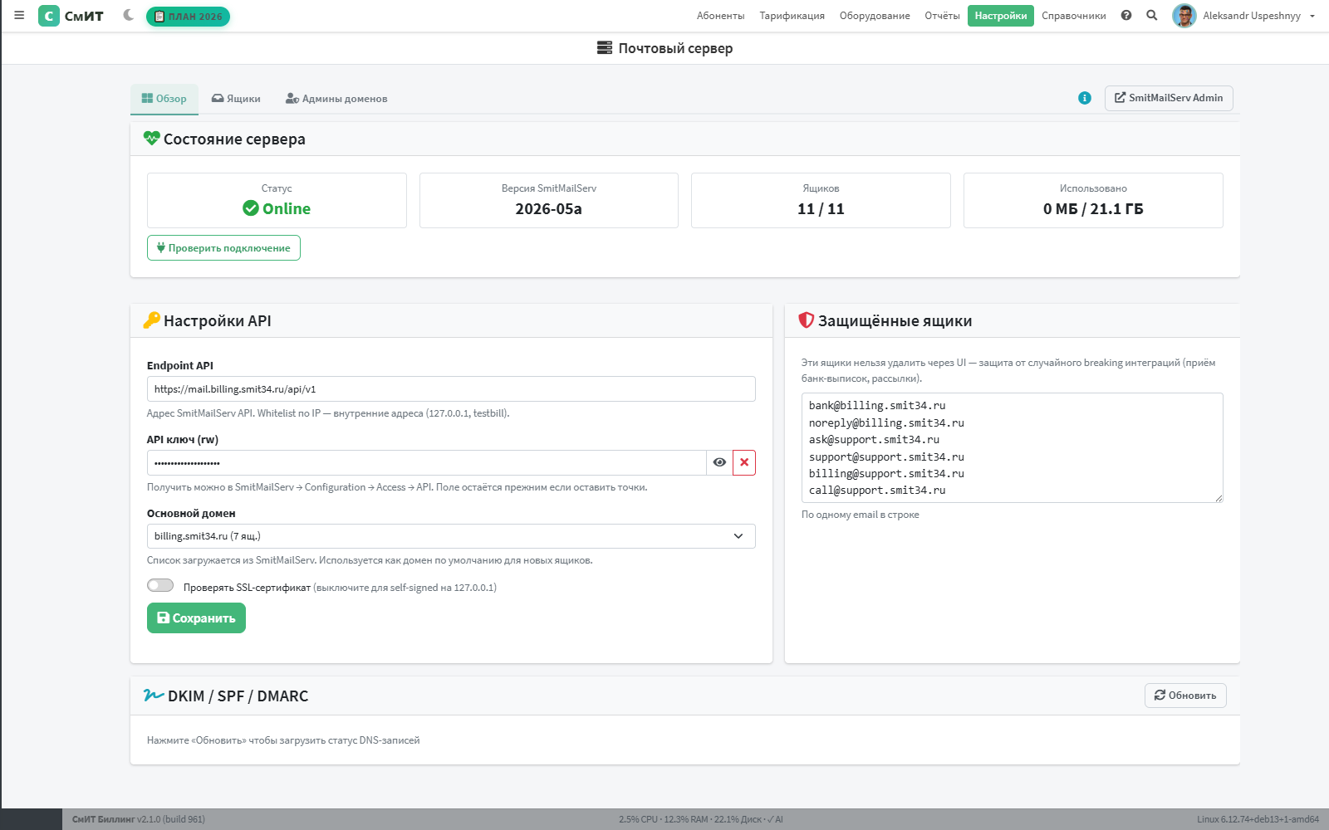
Task: Click the Online status text
Action: (x=287, y=209)
